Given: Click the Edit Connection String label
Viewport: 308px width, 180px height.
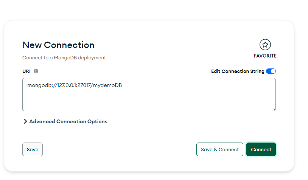Looking at the screenshot, I should pyautogui.click(x=238, y=71).
